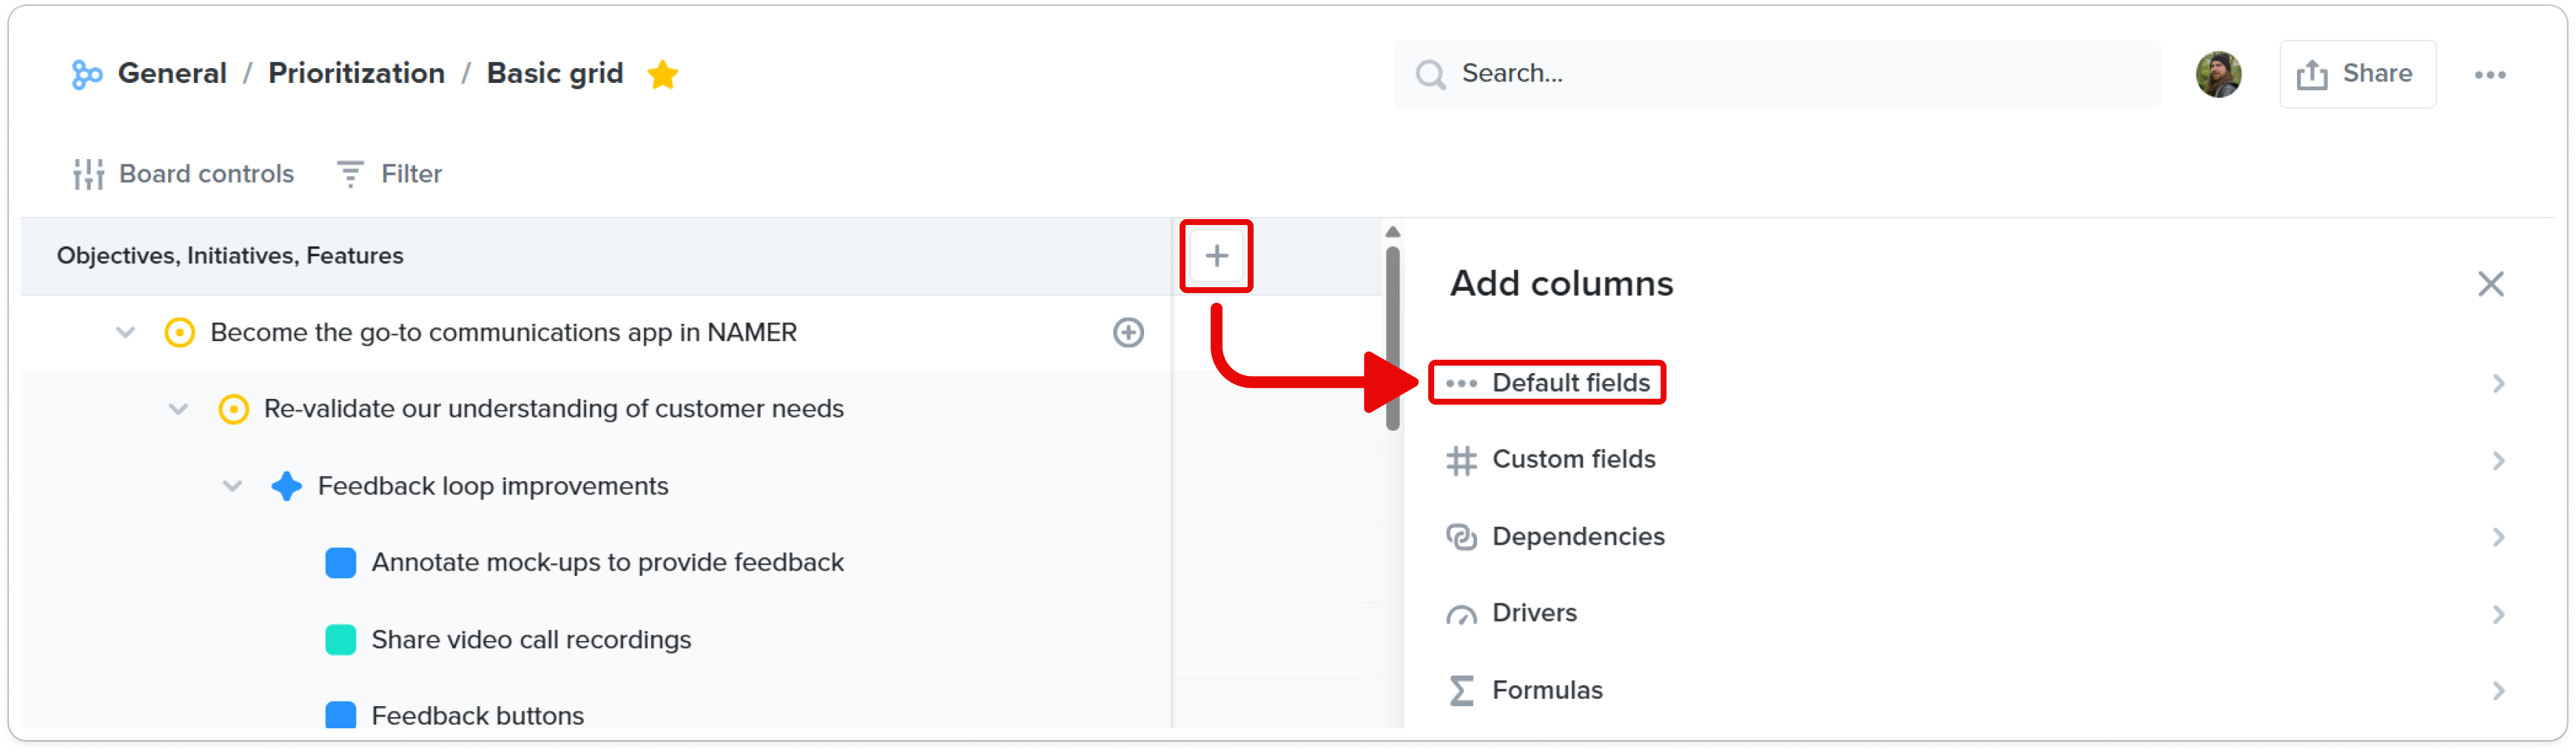Click the user avatar photo
Viewport: 2576px width, 752px height.
coord(2218,75)
